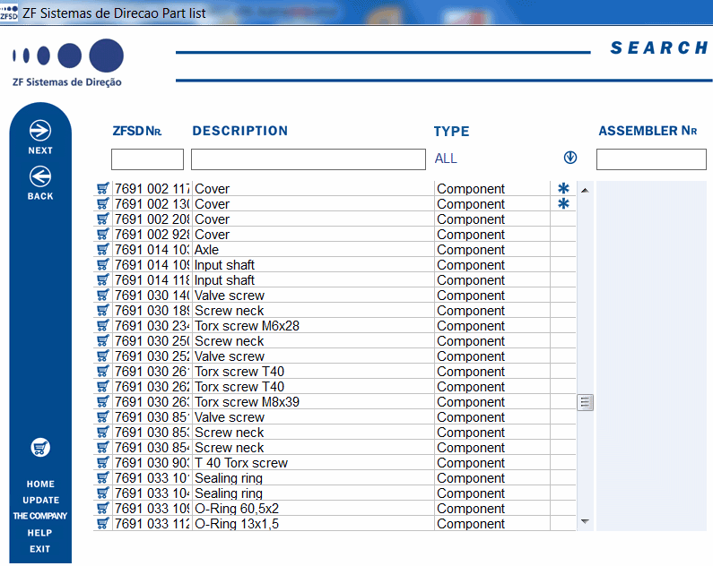The height and width of the screenshot is (566, 713).
Task: Click the parts list scrollbar thumb
Action: click(x=586, y=402)
